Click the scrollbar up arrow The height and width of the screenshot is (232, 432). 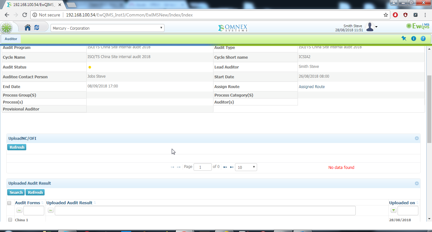[429, 49]
